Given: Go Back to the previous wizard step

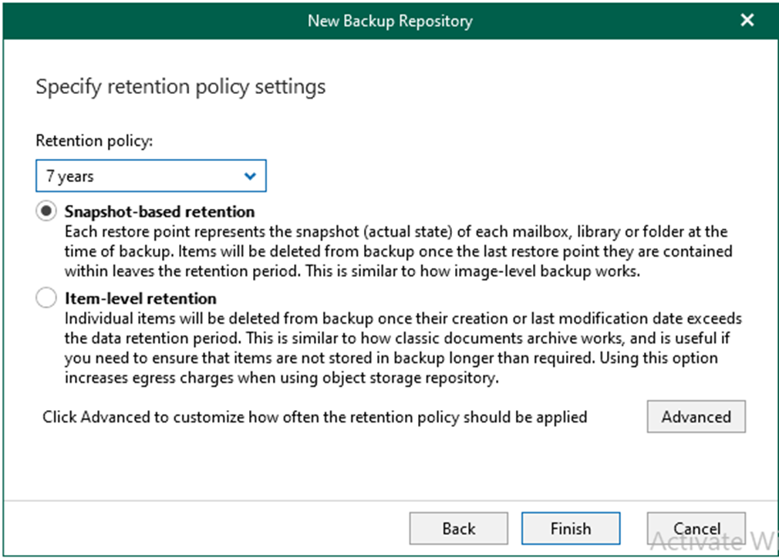Looking at the screenshot, I should coord(458,529).
